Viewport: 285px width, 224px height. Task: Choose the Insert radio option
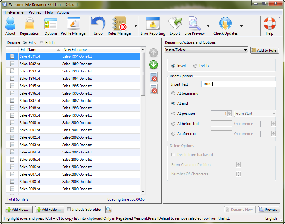[x=173, y=66]
